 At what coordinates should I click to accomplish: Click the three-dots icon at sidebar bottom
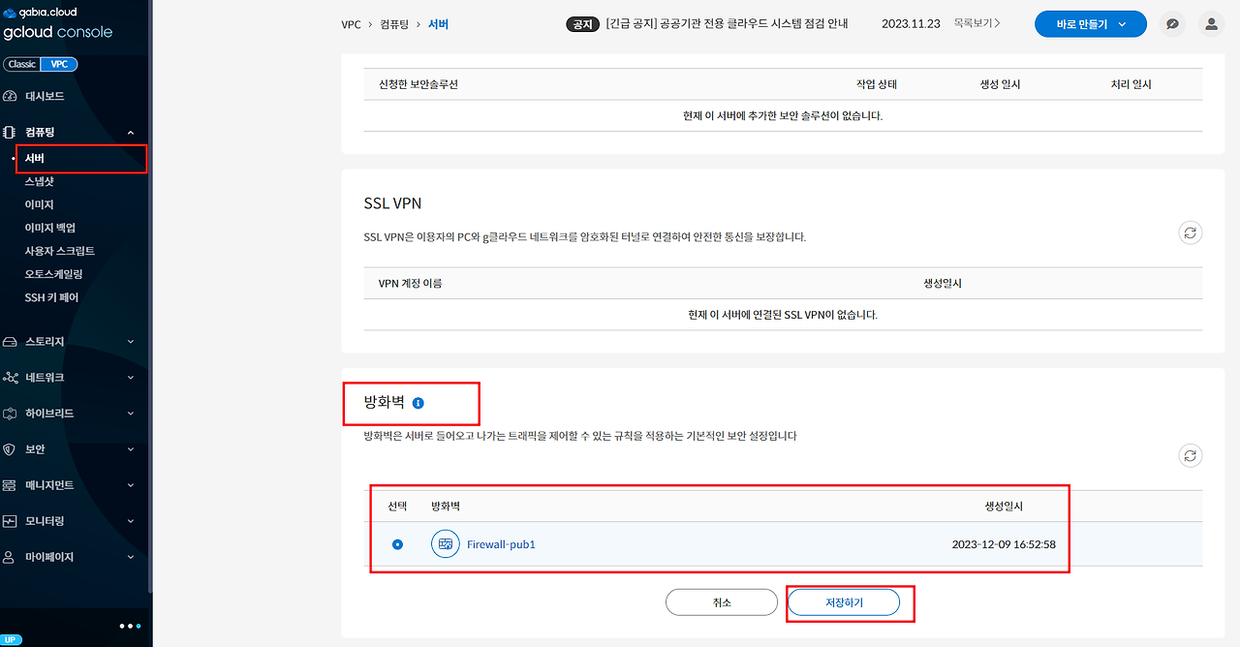(x=130, y=626)
